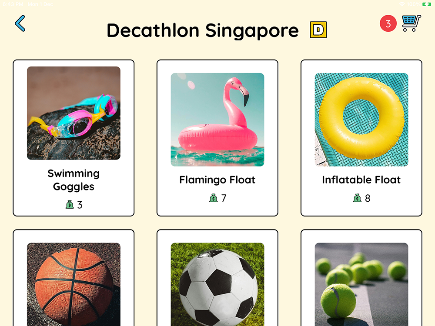Tap the Inflatable Float product name
Viewport: 435px width, 326px height.
click(361, 180)
